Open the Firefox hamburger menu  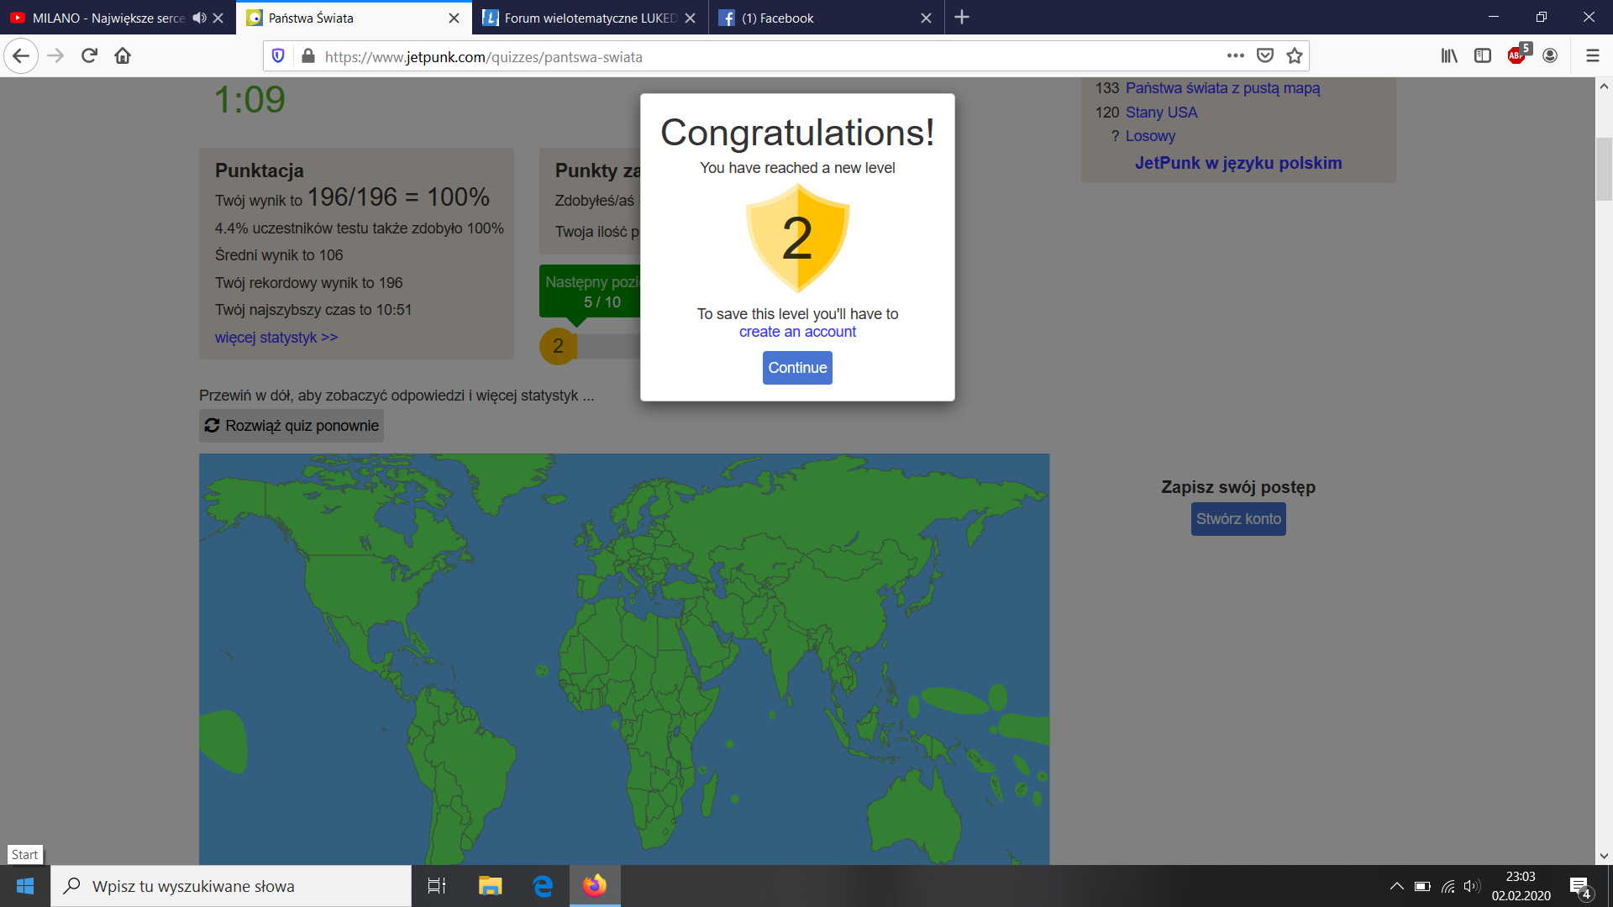(x=1592, y=56)
